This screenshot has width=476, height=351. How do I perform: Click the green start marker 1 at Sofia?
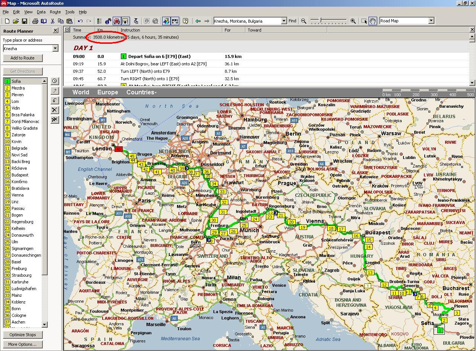pos(440,330)
